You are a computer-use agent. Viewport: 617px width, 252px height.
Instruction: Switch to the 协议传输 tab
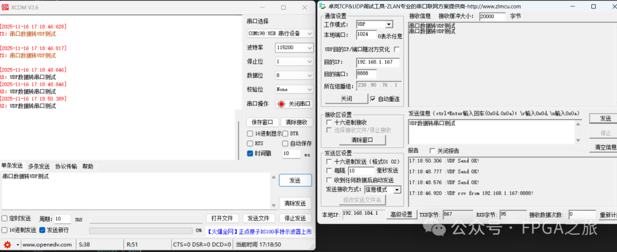coord(66,166)
